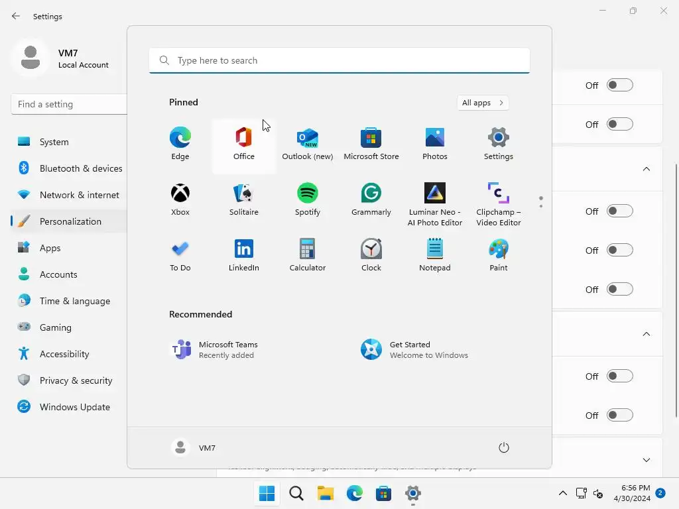Open the Grammarly app
This screenshot has height=509, width=679.
pos(371,200)
